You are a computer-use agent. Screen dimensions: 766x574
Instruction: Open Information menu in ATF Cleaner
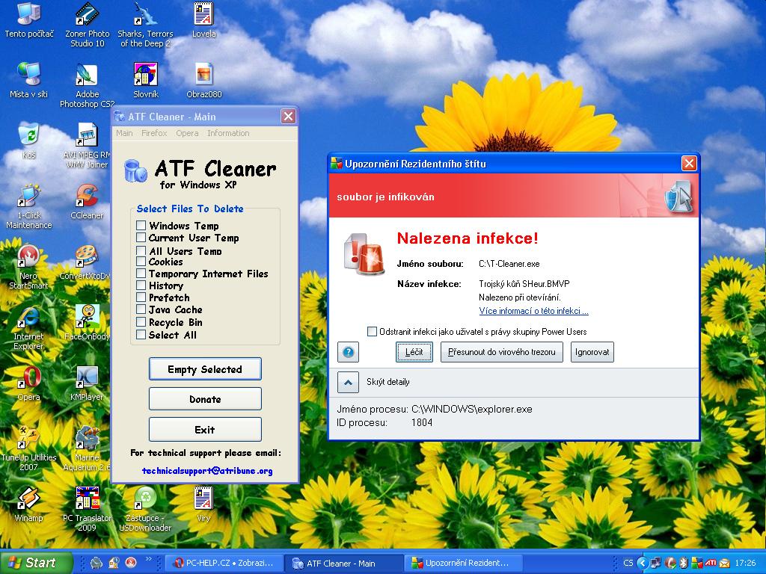click(x=228, y=133)
